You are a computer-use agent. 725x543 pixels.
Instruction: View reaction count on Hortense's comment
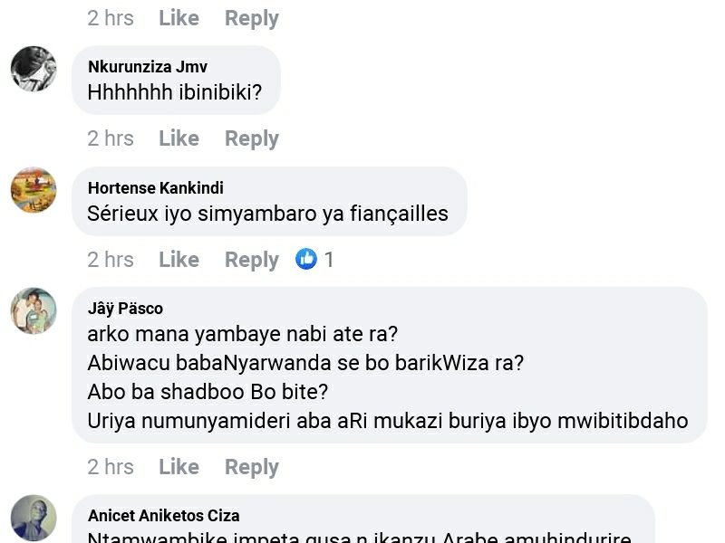pyautogui.click(x=329, y=260)
